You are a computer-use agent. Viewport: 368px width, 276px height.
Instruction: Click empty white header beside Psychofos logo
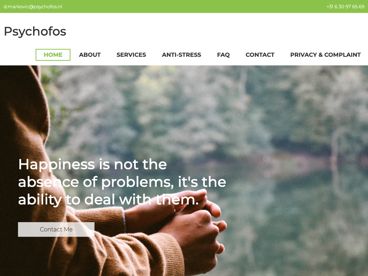pyautogui.click(x=211, y=31)
